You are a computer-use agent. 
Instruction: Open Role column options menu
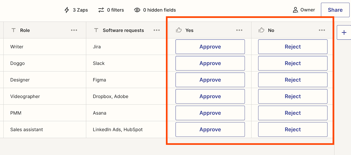point(74,30)
